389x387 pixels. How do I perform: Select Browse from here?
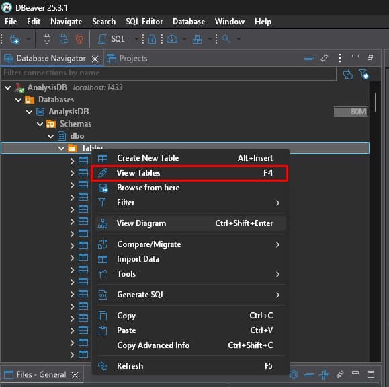190,188
